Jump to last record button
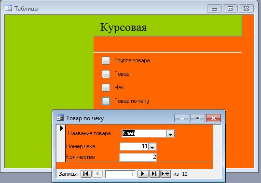This screenshot has width=261, height=183. click(154, 174)
